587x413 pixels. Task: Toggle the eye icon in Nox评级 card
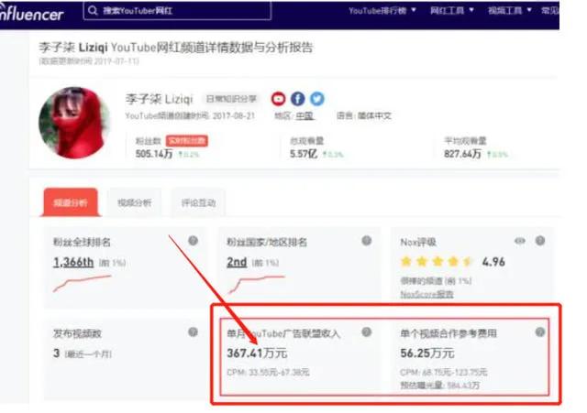pos(520,241)
